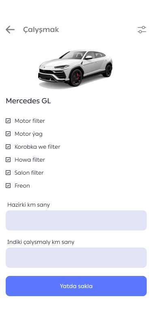Screen dimensions: 152x329
Task: Uncheck the Freon checkbox
Action: [x=8, y=186]
